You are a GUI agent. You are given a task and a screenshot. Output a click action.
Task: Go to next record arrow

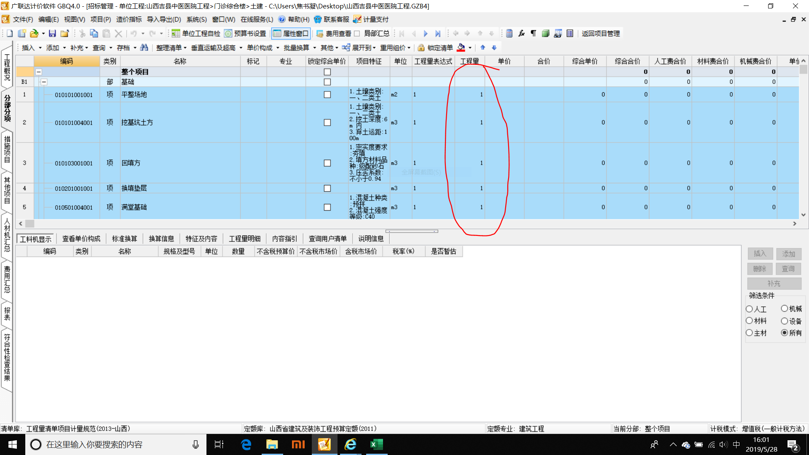point(426,33)
